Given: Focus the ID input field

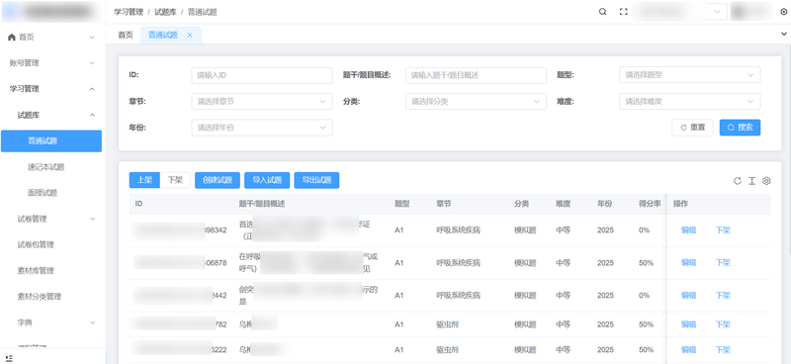Looking at the screenshot, I should click(x=262, y=75).
